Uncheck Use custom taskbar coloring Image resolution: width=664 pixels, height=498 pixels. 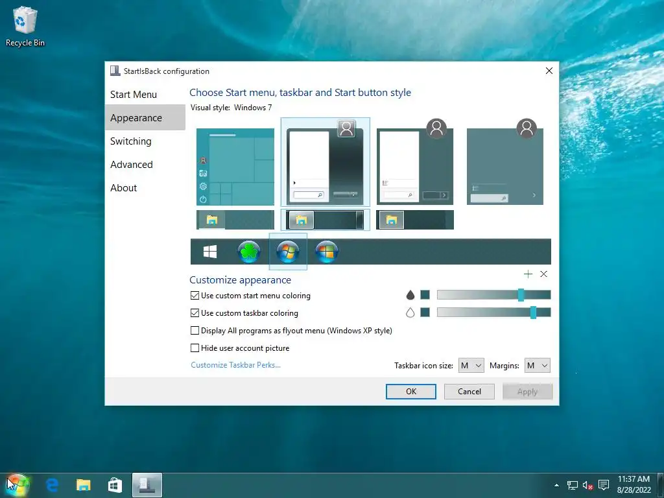click(x=195, y=313)
